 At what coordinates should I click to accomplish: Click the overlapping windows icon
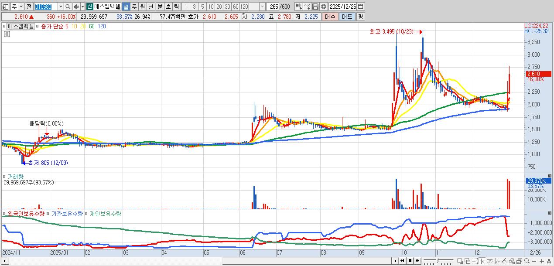tap(467, 261)
